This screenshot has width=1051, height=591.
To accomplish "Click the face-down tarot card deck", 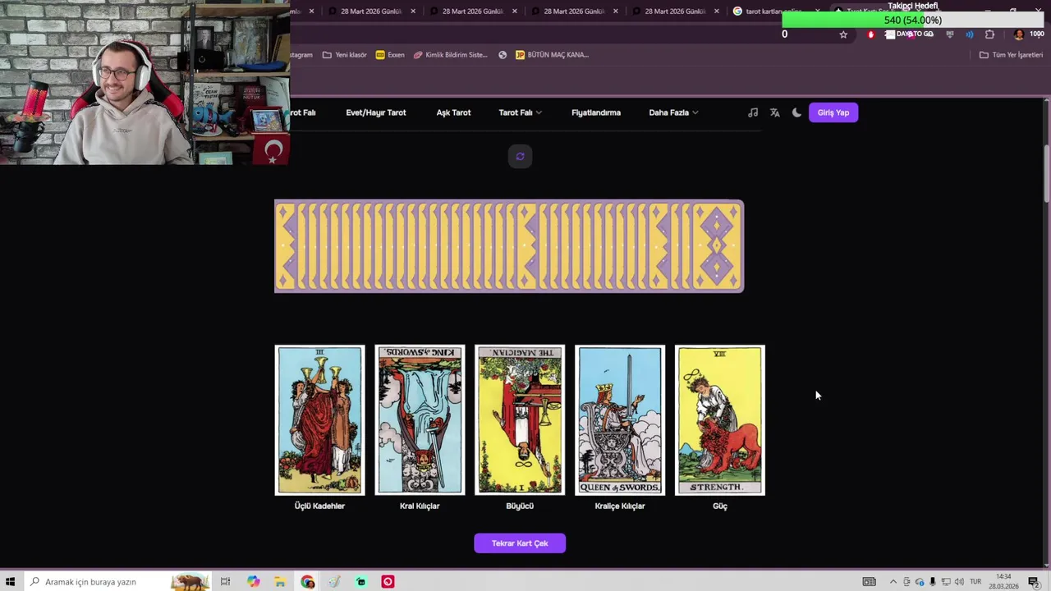I will point(509,246).
